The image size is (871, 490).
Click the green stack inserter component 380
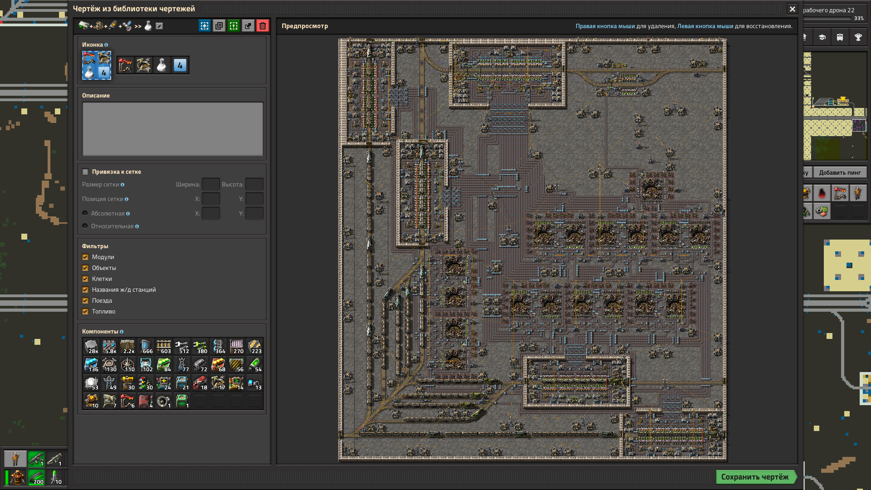200,347
